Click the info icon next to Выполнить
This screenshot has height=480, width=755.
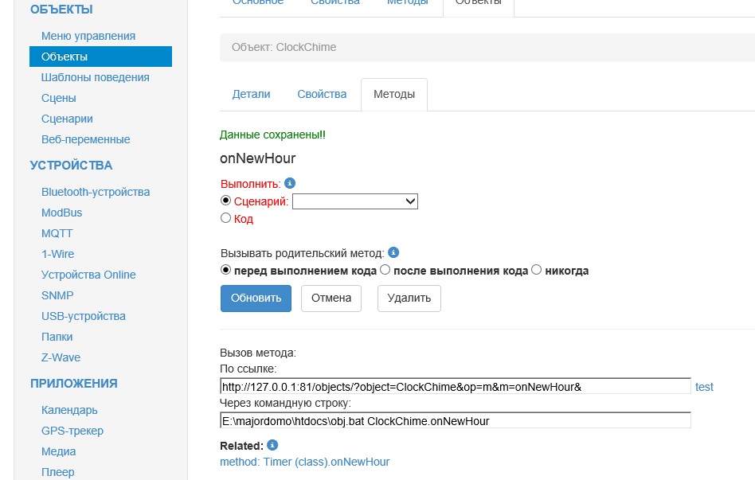pos(290,183)
